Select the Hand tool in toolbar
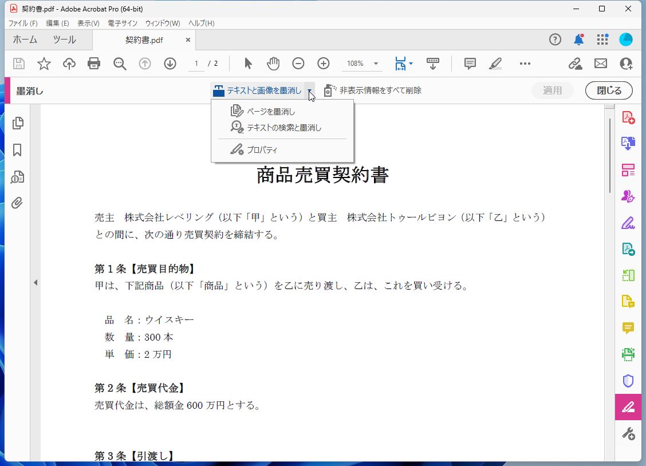646x466 pixels. (x=273, y=64)
